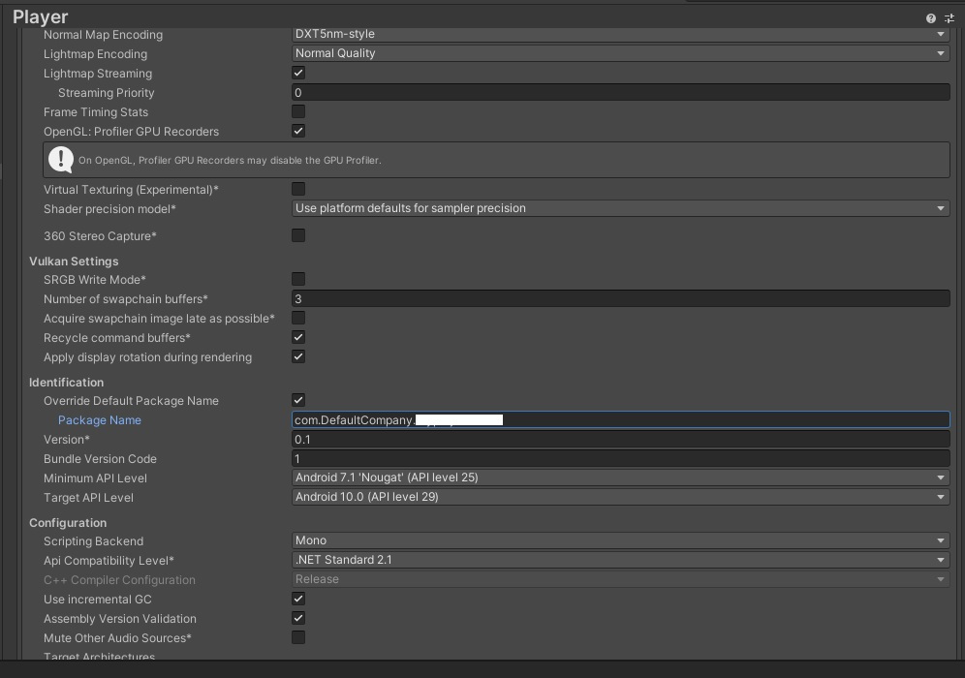Open the Player presets selector icon
Screen dimensions: 965x678
[949, 18]
